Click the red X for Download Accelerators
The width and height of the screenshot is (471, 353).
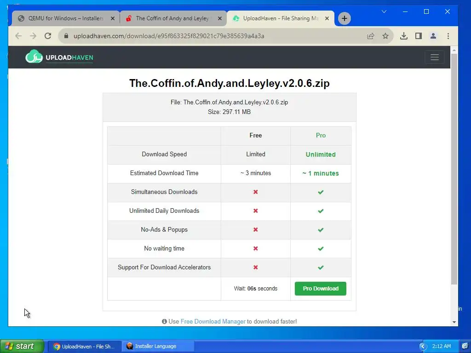click(256, 267)
